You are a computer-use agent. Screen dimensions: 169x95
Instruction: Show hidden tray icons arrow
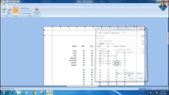[148, 93]
